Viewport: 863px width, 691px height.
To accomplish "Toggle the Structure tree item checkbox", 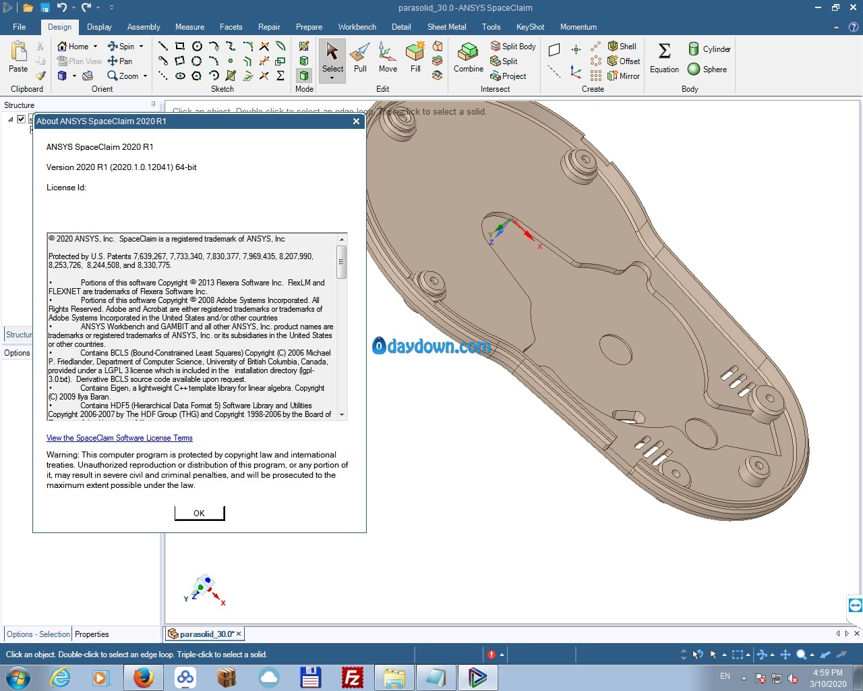I will 21,119.
